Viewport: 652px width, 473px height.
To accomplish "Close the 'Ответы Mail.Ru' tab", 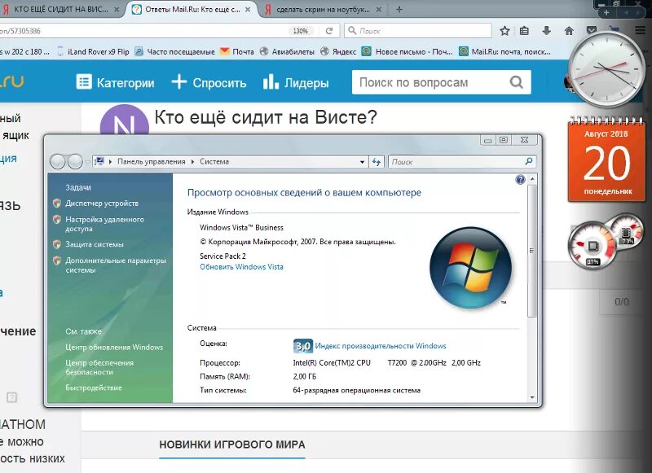I will click(248, 10).
